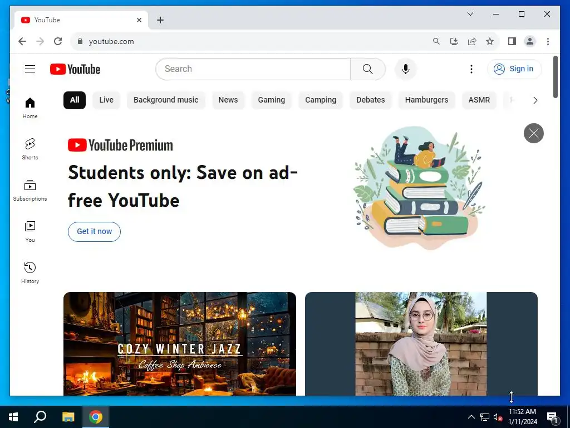This screenshot has width=570, height=428.
Task: Open History from sidebar
Action: 30,273
